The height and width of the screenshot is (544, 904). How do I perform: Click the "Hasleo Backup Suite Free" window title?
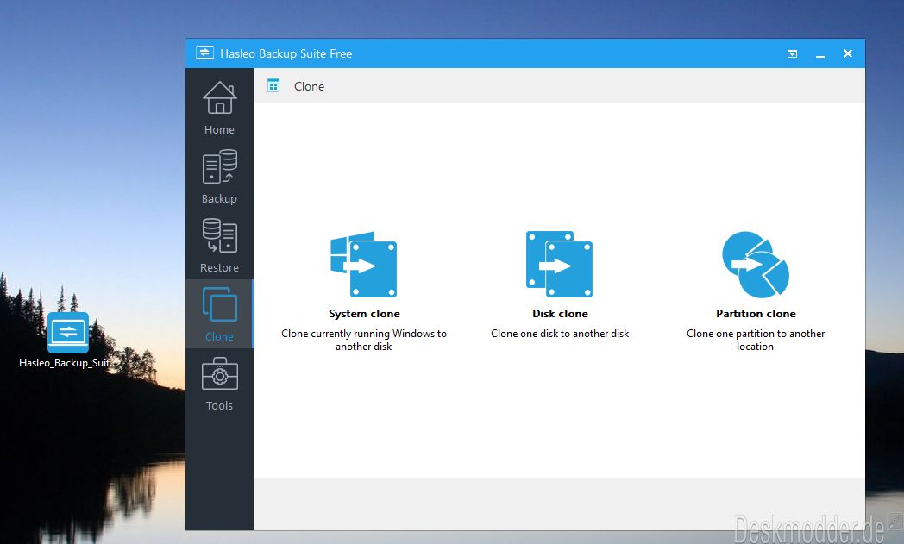pos(286,53)
